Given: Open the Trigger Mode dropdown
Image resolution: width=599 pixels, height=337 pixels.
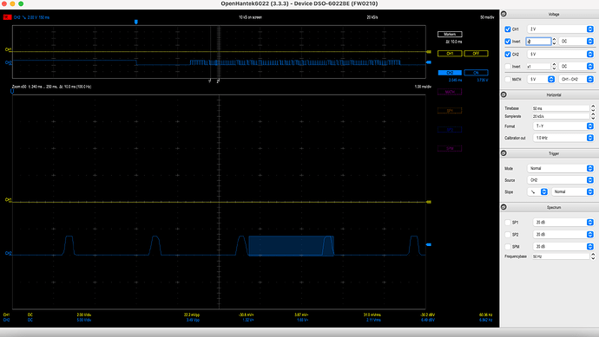Looking at the screenshot, I should click(561, 168).
